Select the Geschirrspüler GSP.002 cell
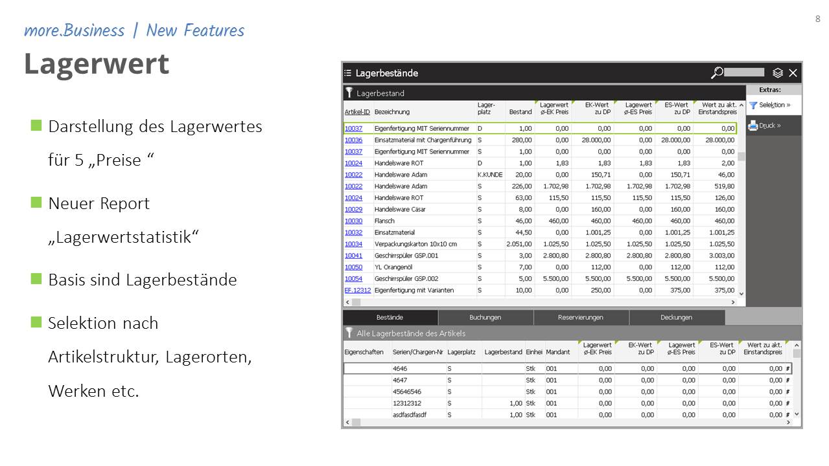Viewport: 829px width, 466px height. pyautogui.click(x=406, y=278)
